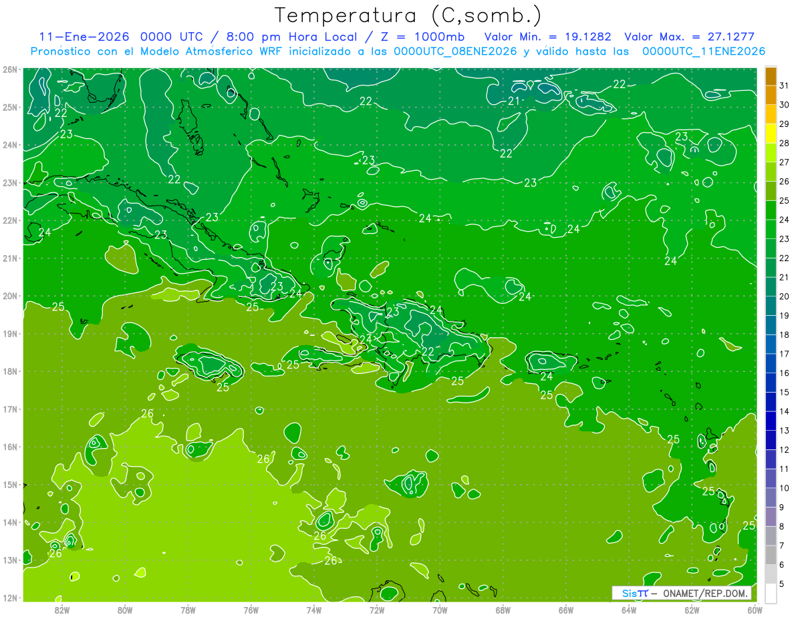
Task: Click the '19N' latitude label
Action: pos(10,333)
